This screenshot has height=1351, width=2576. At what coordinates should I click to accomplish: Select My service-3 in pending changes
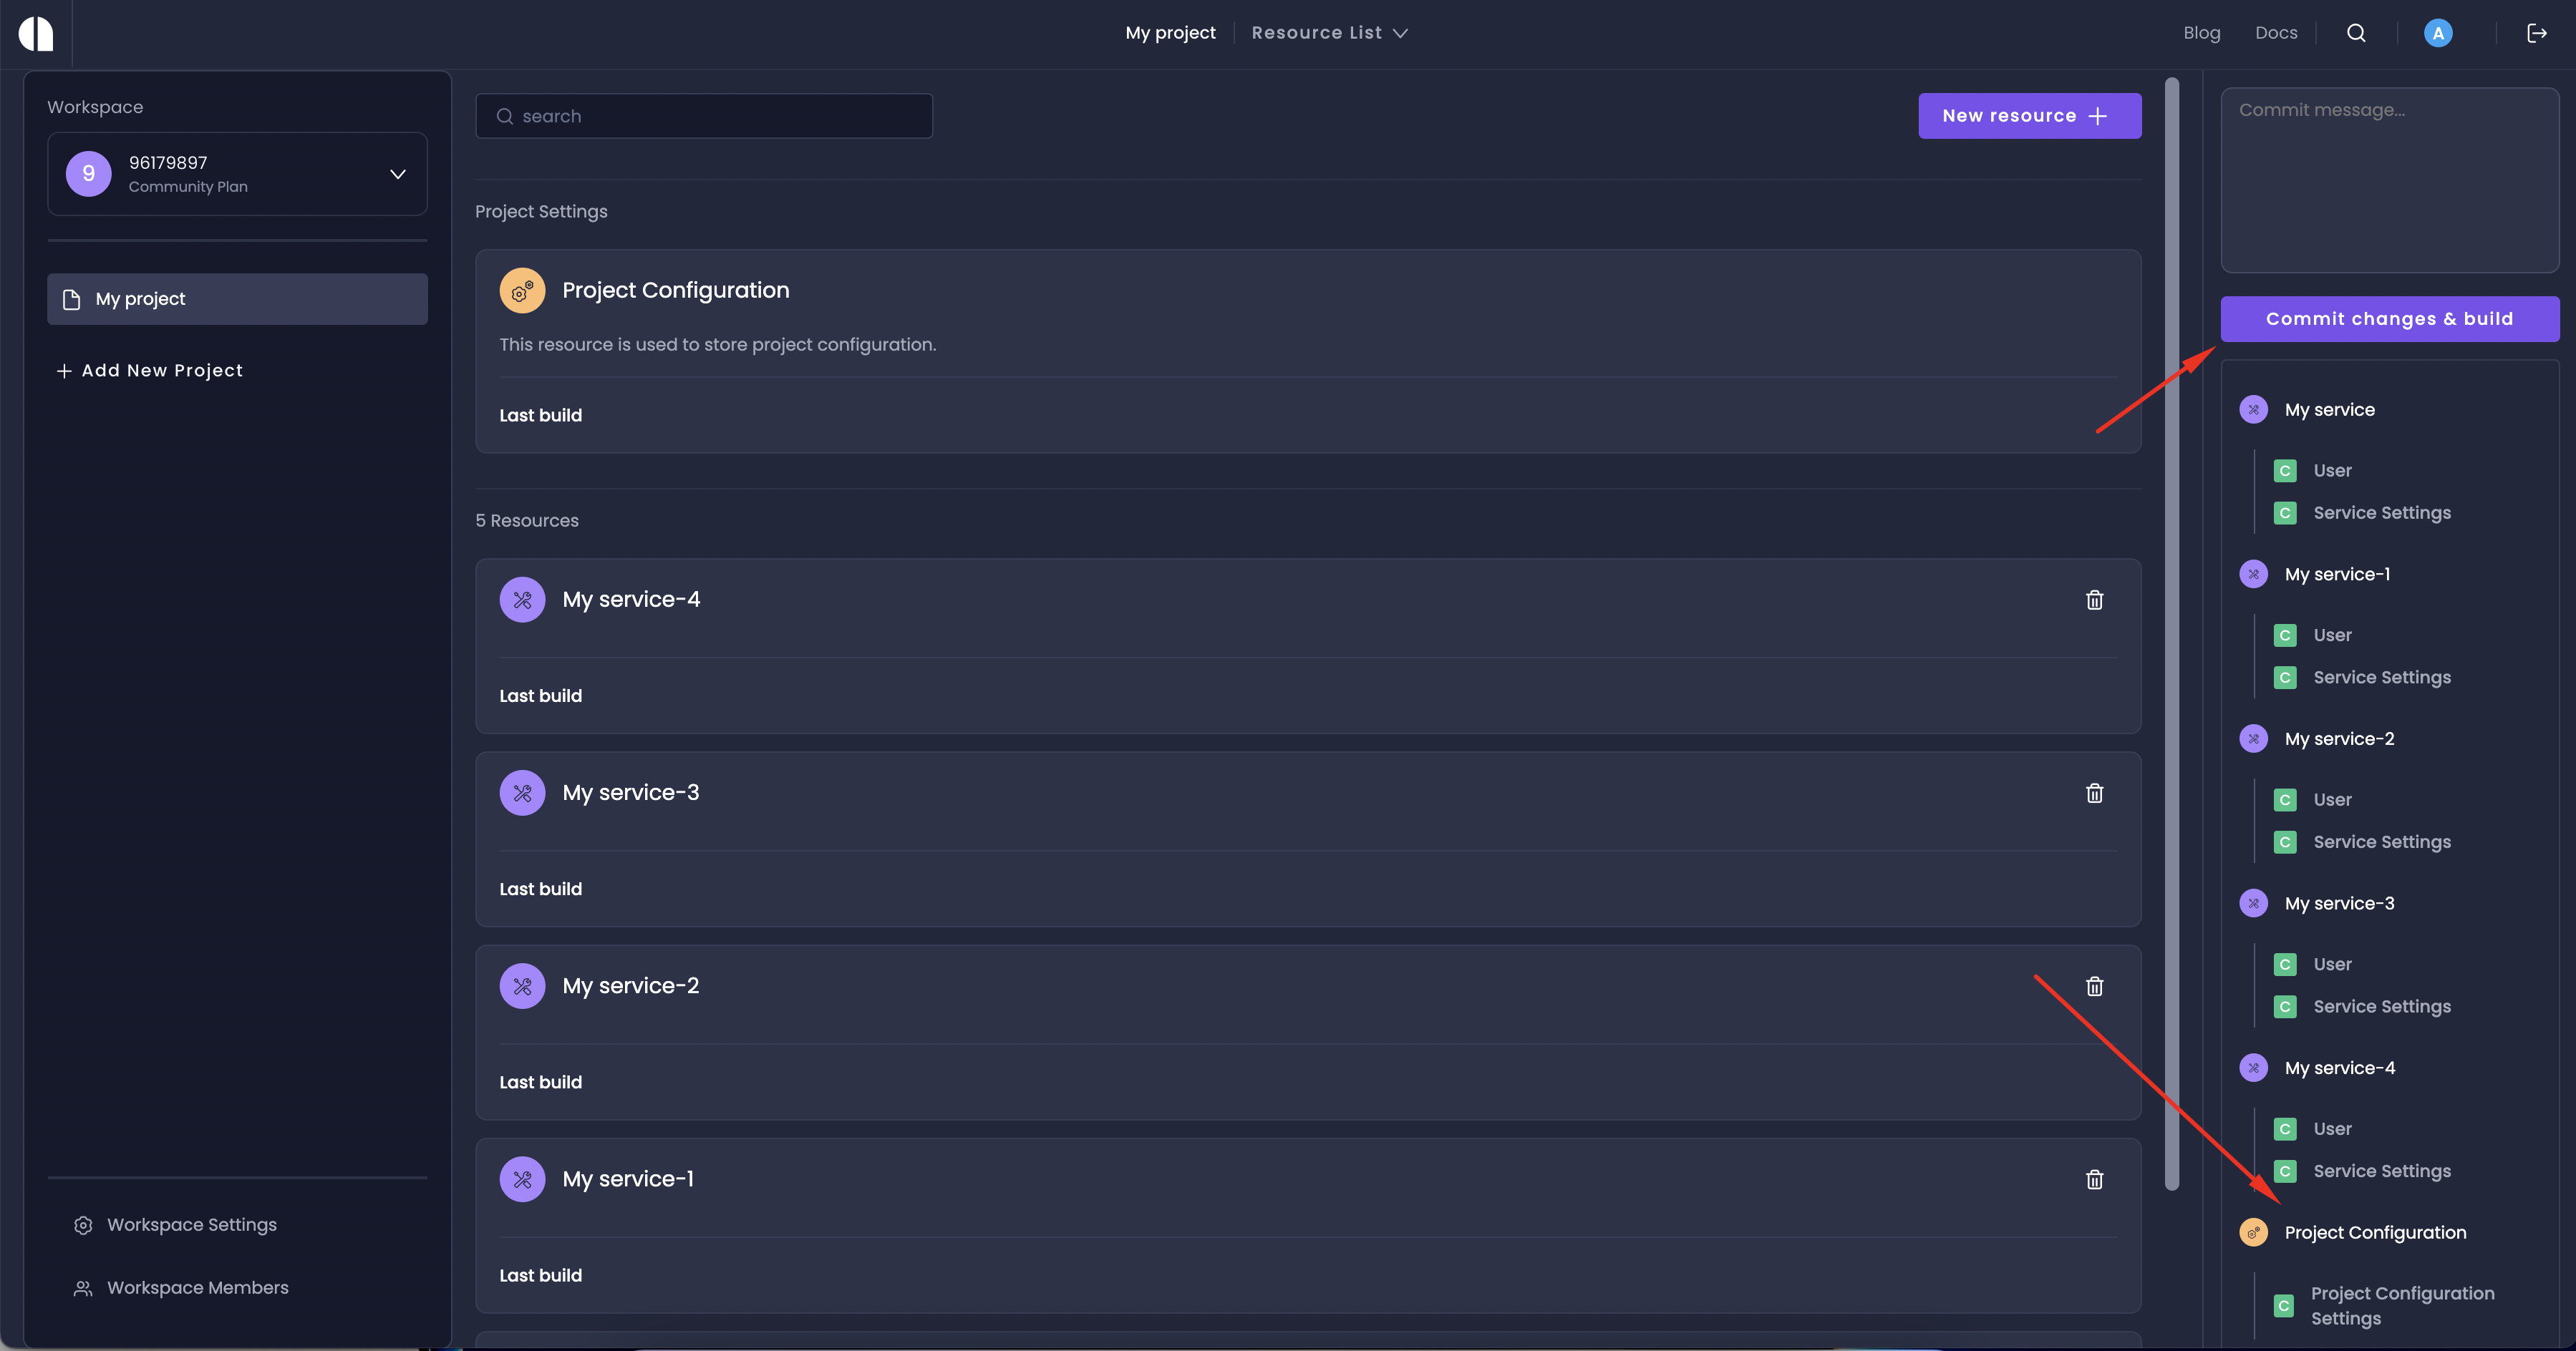click(x=2339, y=903)
